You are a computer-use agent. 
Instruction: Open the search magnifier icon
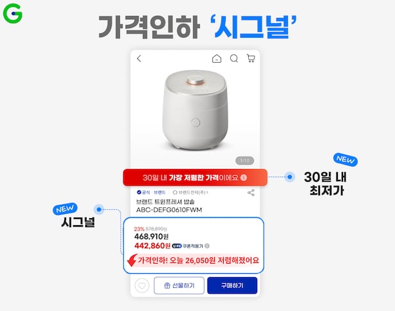(x=234, y=59)
